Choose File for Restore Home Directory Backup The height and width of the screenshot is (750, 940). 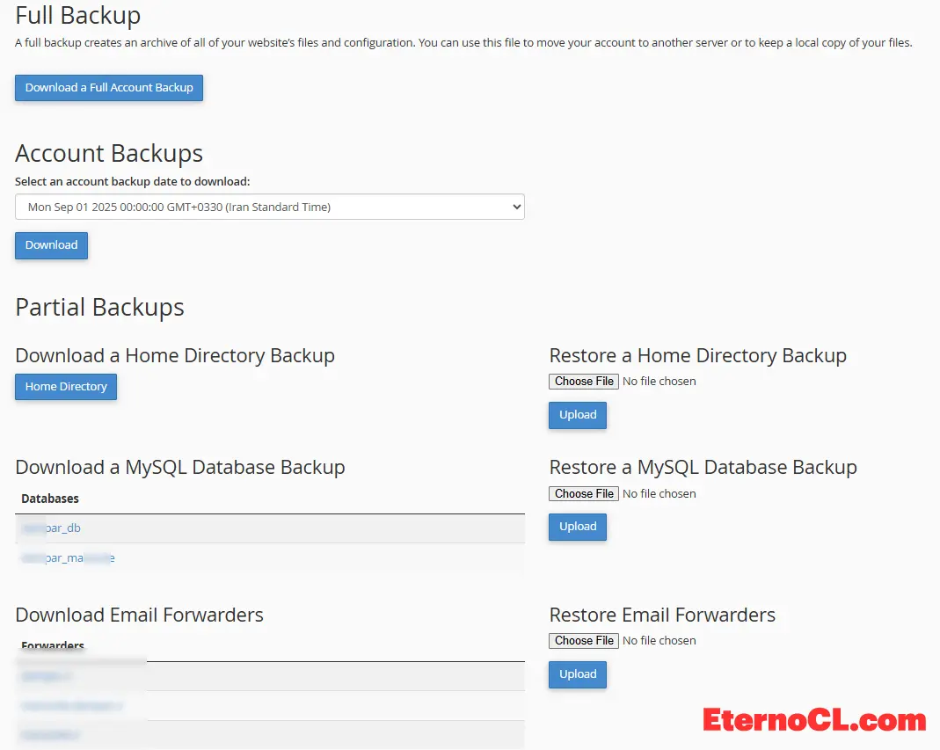(x=584, y=382)
